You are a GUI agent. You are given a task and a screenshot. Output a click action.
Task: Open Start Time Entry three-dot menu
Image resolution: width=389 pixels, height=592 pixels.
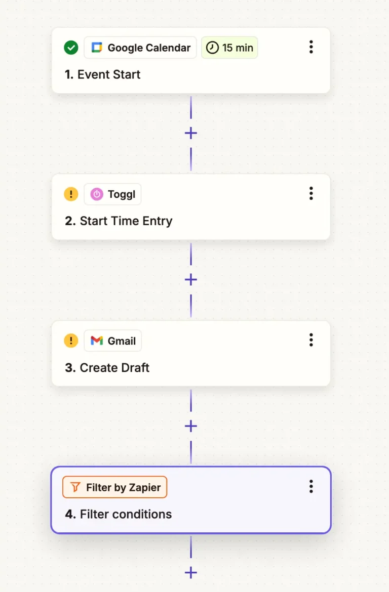tap(311, 193)
